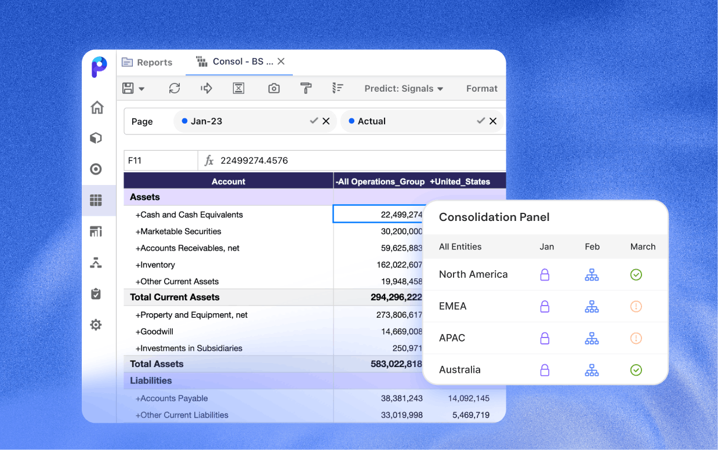Click the 38,381,243 Accounts Payable cell
Viewport: 718px width, 450px height.
tap(402, 398)
